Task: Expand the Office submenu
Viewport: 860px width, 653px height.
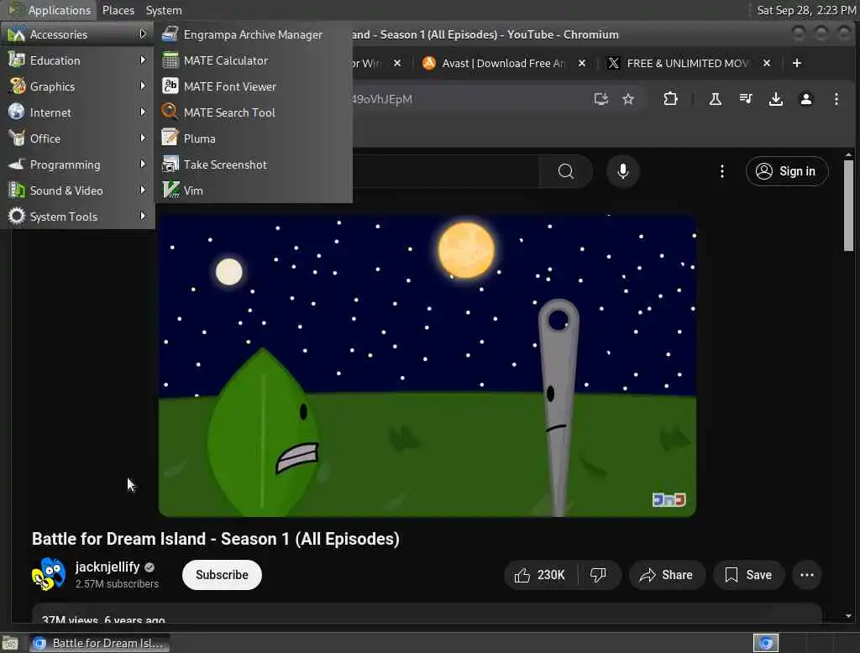Action: [77, 138]
